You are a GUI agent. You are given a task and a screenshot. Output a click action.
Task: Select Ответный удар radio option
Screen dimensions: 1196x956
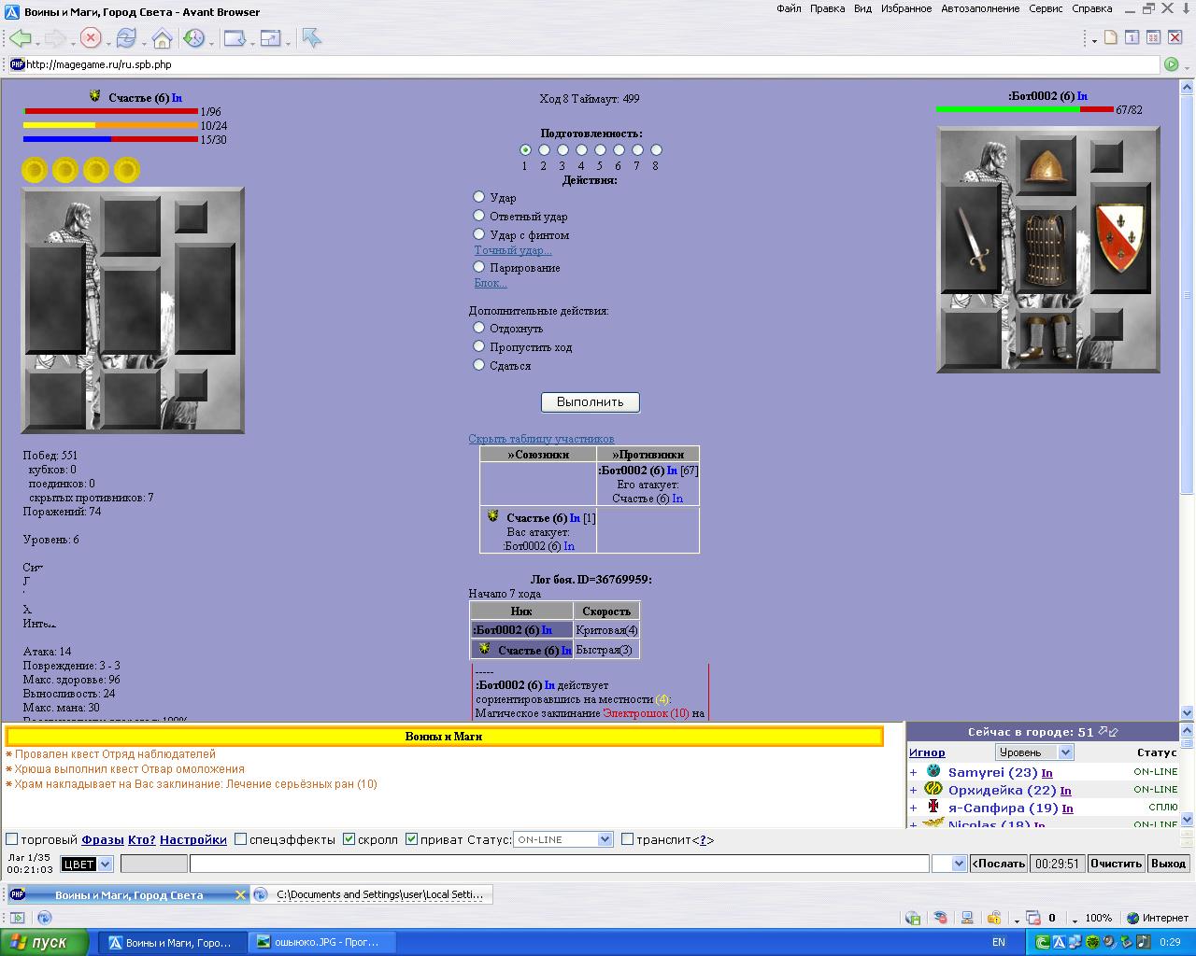point(479,216)
